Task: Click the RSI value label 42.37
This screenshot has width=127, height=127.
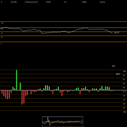Action: [117, 33]
